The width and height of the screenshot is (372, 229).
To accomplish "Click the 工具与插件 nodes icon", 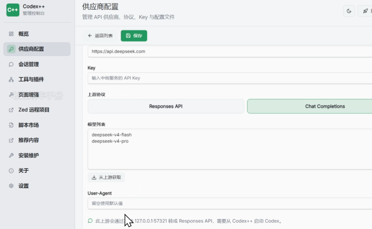I will pyautogui.click(x=11, y=80).
